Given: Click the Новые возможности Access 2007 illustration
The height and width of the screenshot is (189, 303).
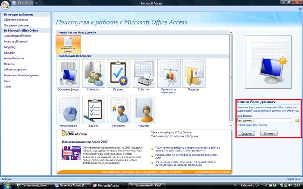Looking at the screenshot, I should 72,153.
